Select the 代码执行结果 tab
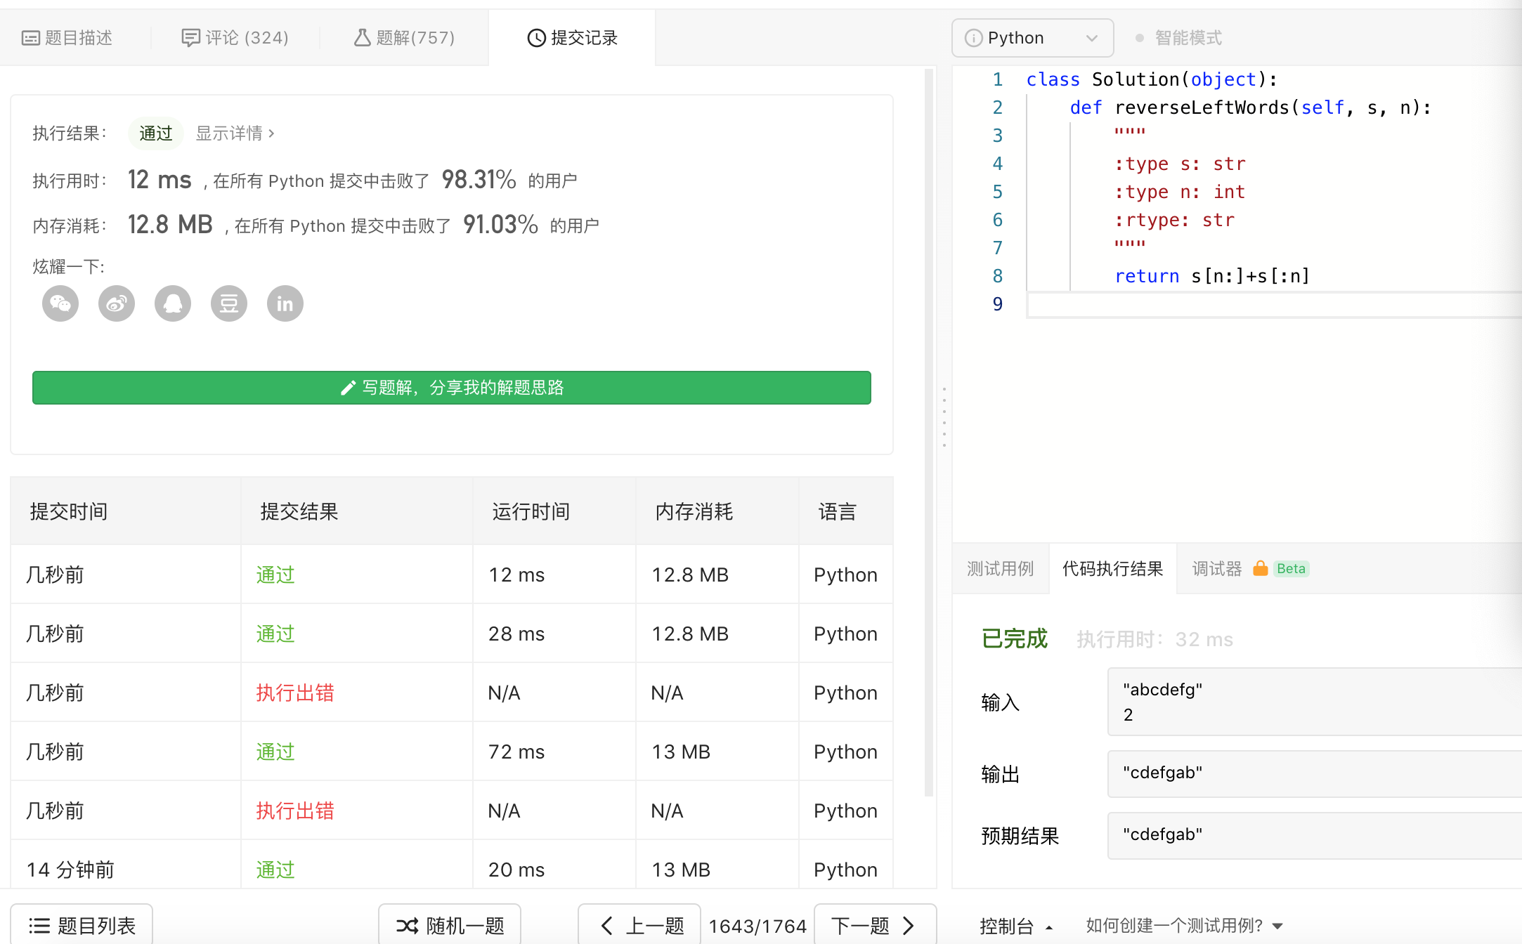This screenshot has height=944, width=1522. click(1113, 568)
